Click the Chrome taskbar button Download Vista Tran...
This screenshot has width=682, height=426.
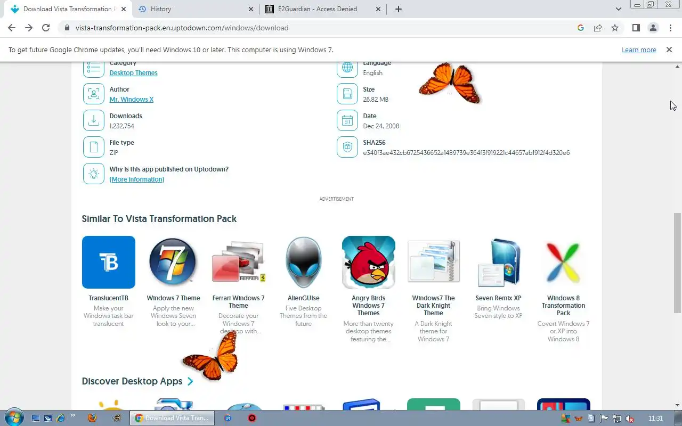[x=172, y=418]
